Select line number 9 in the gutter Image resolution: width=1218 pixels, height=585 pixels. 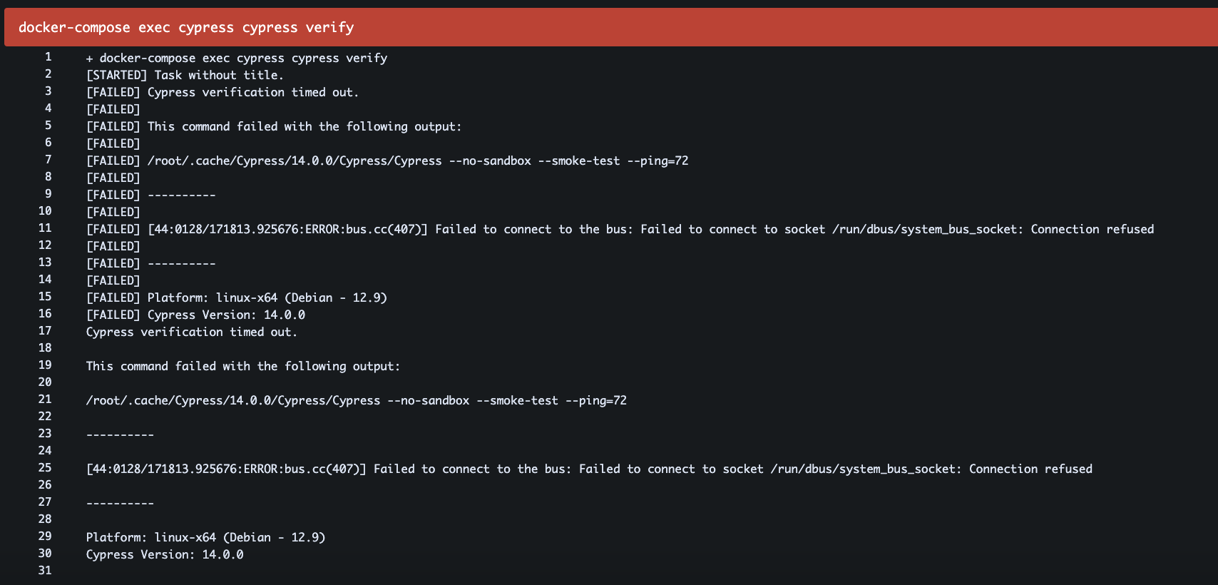point(48,194)
